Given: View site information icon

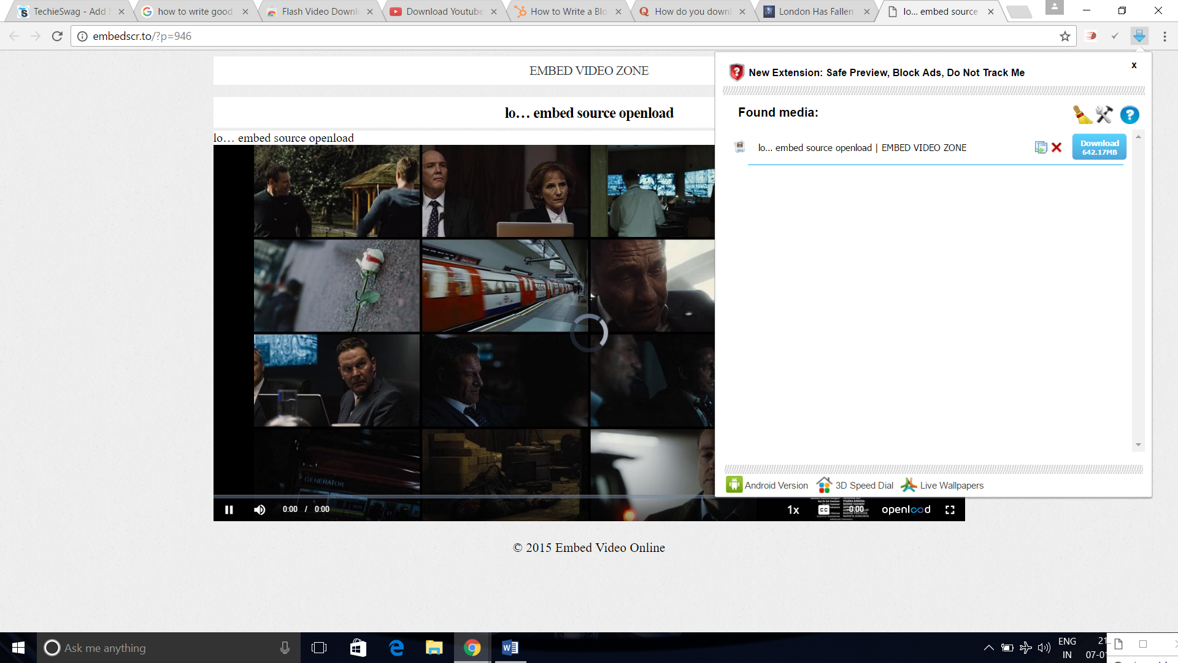Looking at the screenshot, I should 82,36.
